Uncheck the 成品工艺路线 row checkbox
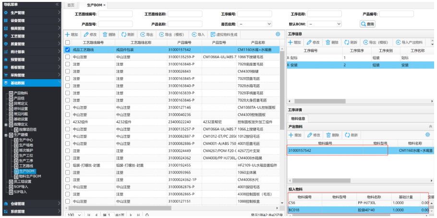 [x=68, y=49]
